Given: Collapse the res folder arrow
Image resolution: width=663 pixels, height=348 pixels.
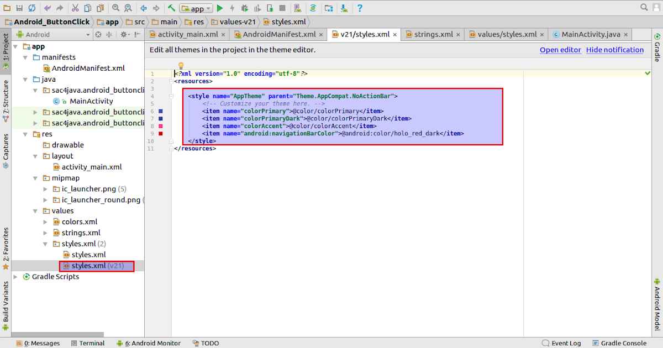Looking at the screenshot, I should (25, 134).
